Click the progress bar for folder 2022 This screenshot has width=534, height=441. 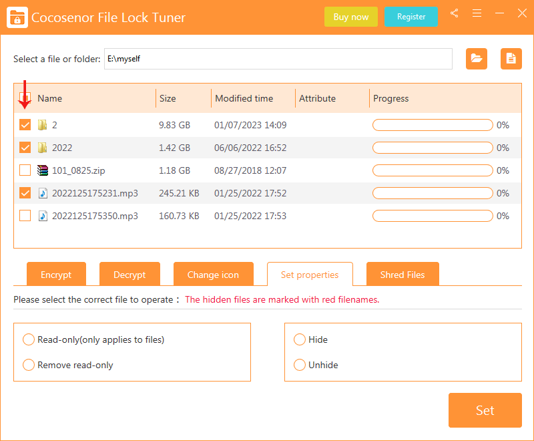[x=433, y=148]
